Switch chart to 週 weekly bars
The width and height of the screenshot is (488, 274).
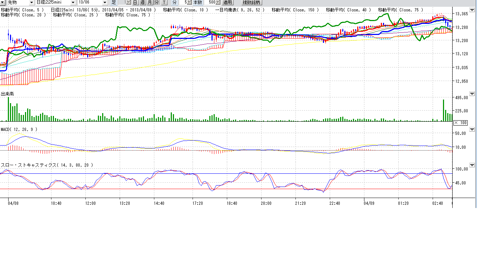[143, 2]
